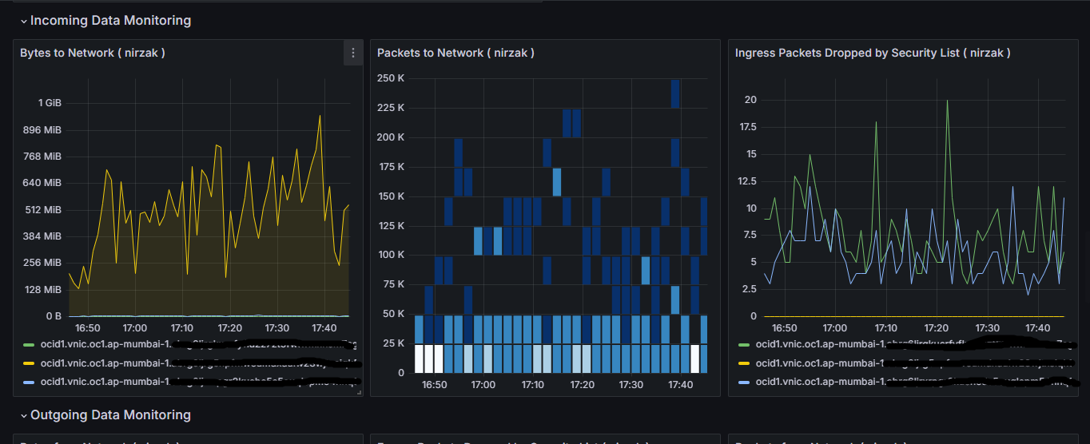Image resolution: width=1090 pixels, height=444 pixels.
Task: Open the Bytes to Network panel title
Action: point(93,53)
